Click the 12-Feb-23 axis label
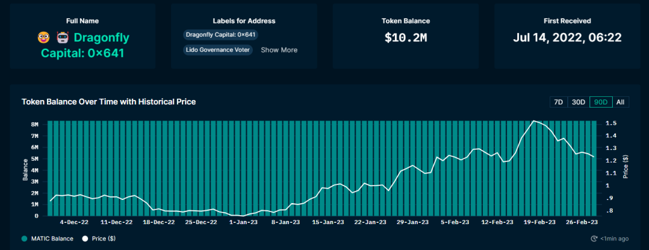 (498, 222)
